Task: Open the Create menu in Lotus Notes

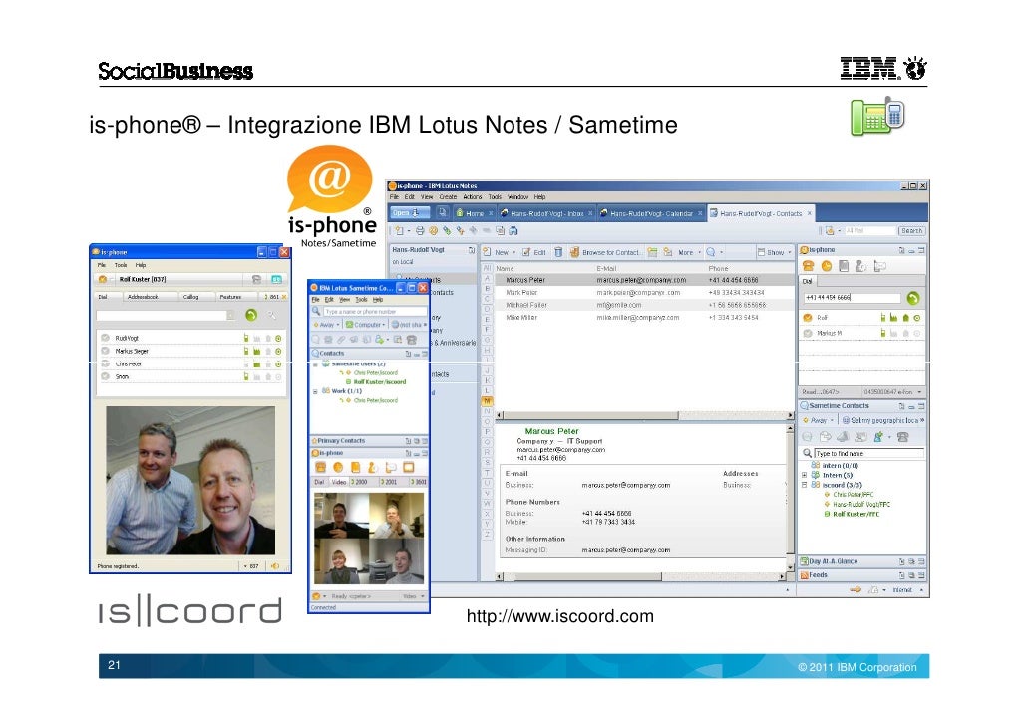Action: click(448, 197)
